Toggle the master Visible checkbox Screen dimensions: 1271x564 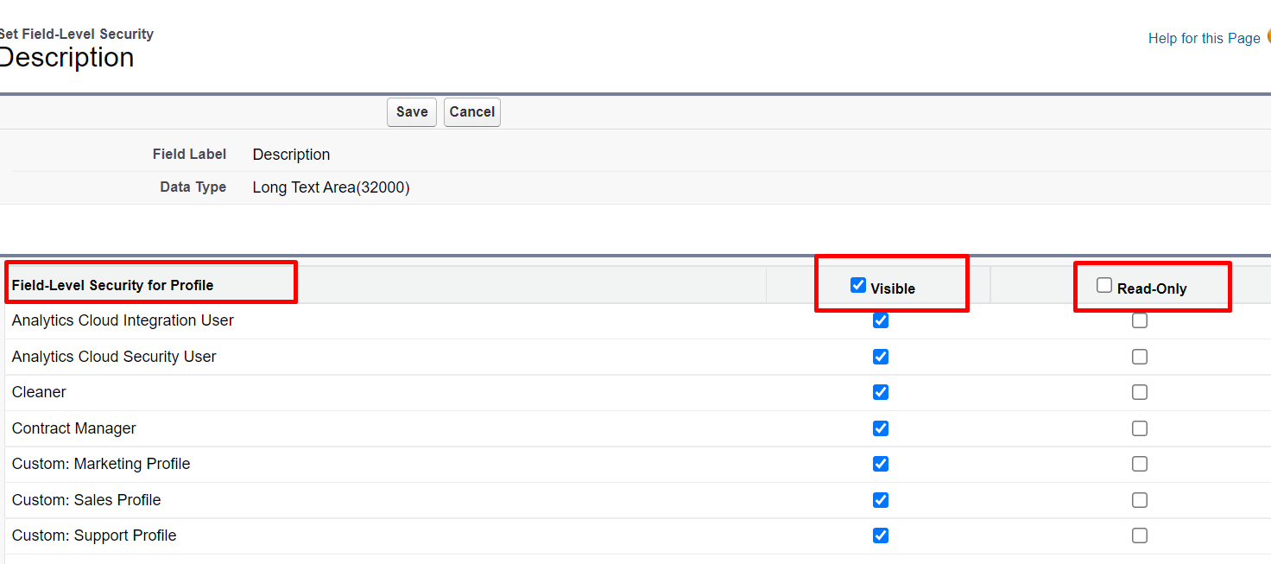click(857, 283)
